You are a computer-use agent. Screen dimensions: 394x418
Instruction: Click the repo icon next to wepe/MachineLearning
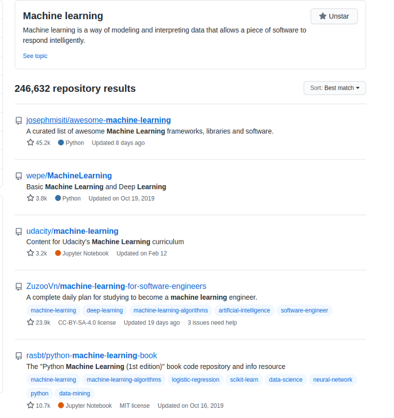tap(19, 176)
